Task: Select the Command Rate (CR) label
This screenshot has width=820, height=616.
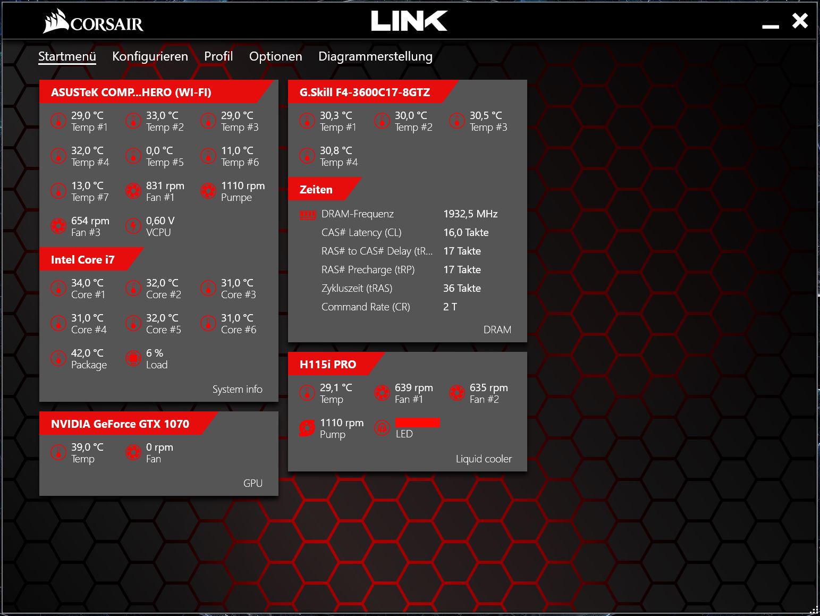Action: (x=366, y=307)
